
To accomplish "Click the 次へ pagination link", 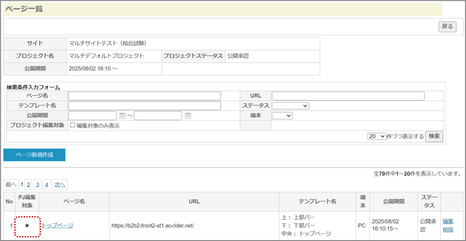I will click(x=59, y=185).
